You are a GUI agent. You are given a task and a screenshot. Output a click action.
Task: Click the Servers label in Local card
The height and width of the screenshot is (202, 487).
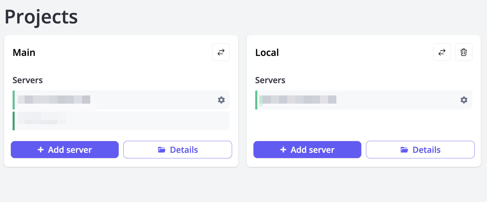[270, 80]
